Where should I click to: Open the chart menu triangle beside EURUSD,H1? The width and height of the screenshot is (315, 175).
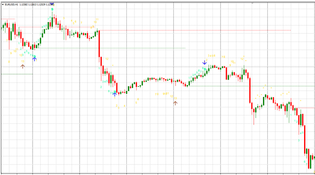pos(3,4)
